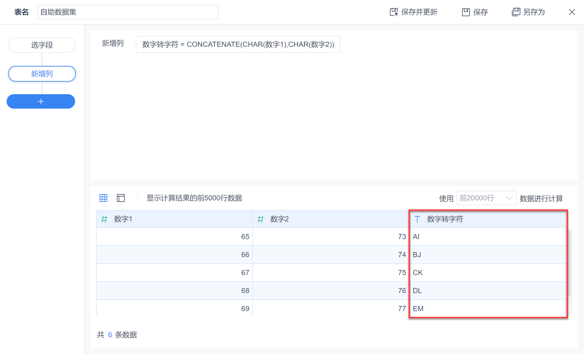Click the preview table vertical scrollbar
584x354 pixels.
(x=569, y=263)
